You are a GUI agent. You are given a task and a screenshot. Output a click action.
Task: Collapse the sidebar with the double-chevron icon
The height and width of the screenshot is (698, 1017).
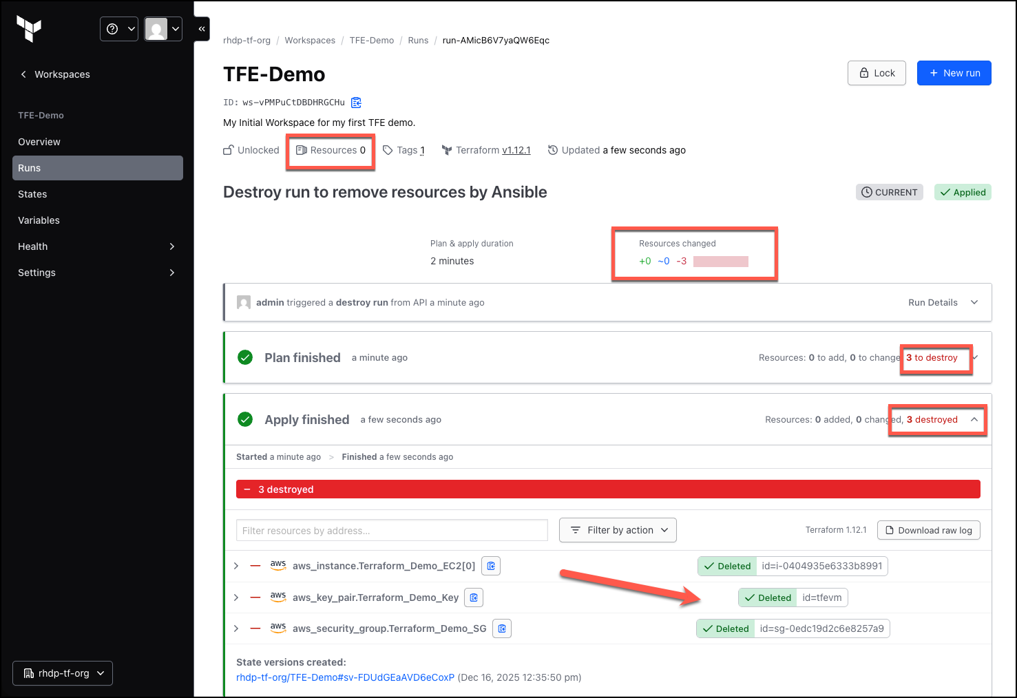(202, 29)
